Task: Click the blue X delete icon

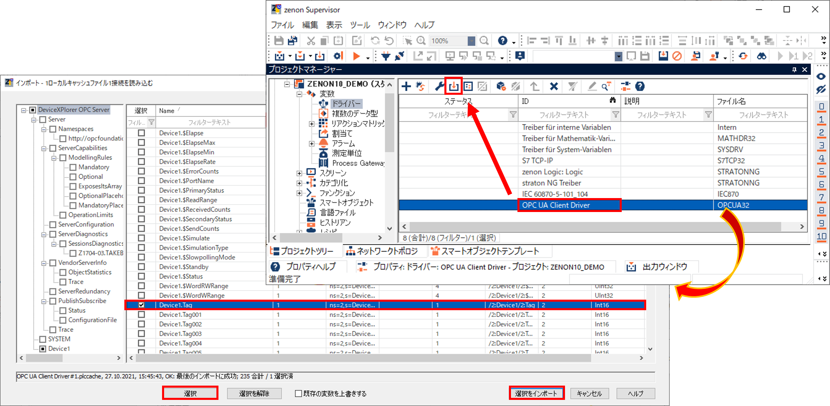Action: 554,86
